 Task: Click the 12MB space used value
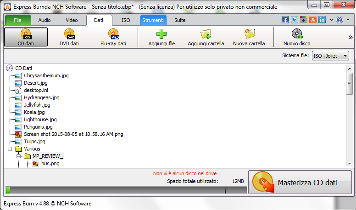click(x=238, y=181)
